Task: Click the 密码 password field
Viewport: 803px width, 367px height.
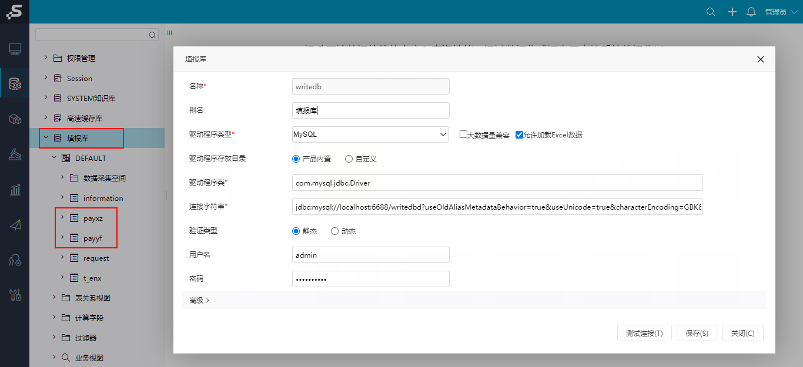Action: [x=371, y=279]
